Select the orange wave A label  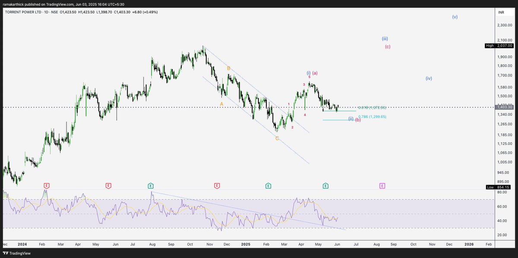221,104
